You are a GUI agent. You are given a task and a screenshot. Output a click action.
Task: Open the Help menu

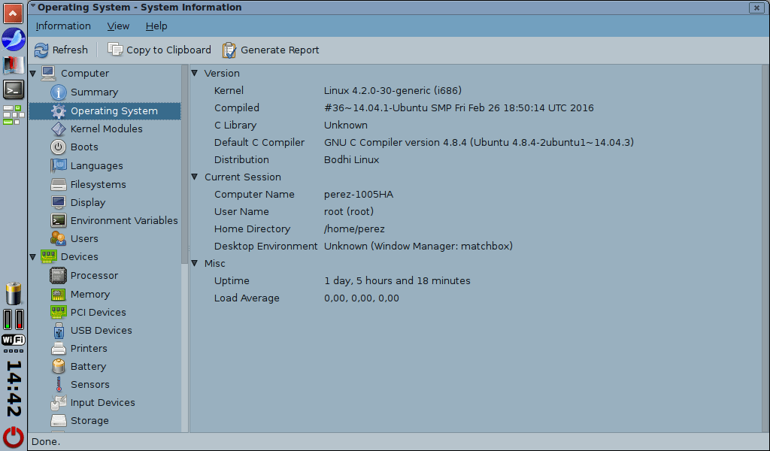click(x=156, y=26)
